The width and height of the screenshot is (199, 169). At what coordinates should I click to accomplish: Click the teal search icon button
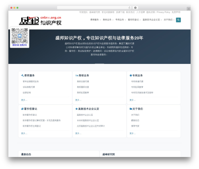coord(178,20)
